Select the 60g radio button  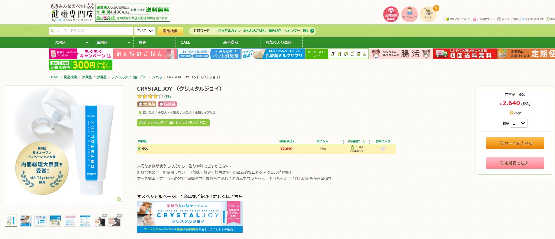click(139, 148)
